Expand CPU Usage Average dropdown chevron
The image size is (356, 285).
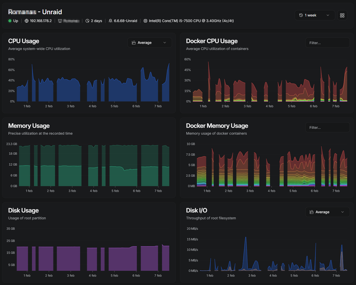tap(165, 43)
